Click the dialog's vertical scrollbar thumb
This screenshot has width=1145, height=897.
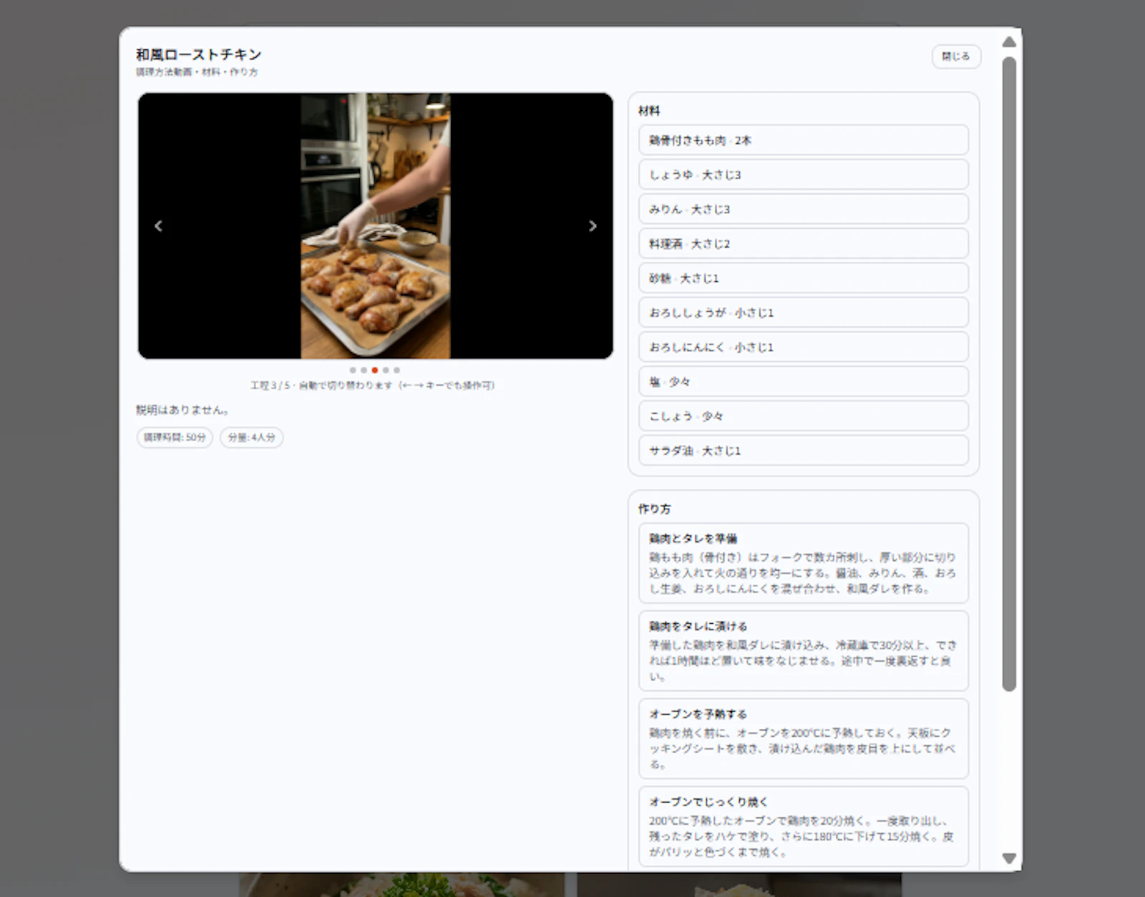click(1009, 374)
